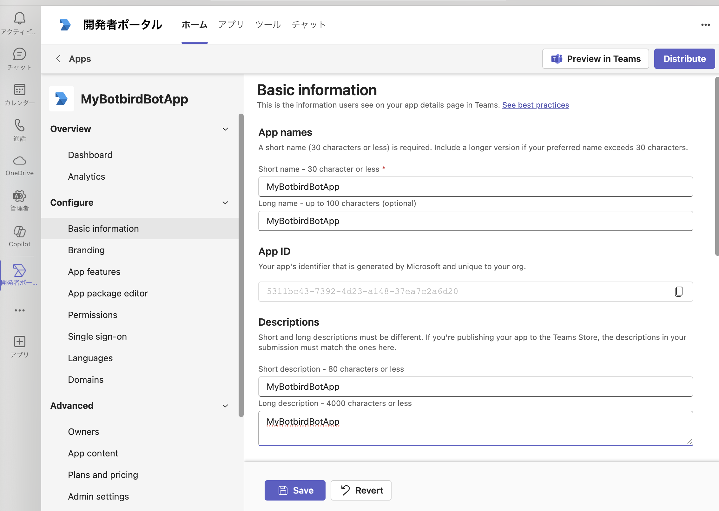Open the Chat icon in sidebar
Viewport: 719px width, 511px height.
tap(19, 55)
